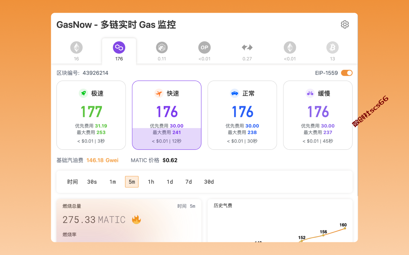Click the '< $0.01 | 30秒' estimate

(242, 141)
